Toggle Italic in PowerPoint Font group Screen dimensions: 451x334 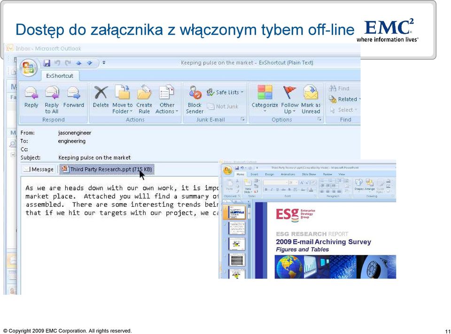pos(272,190)
